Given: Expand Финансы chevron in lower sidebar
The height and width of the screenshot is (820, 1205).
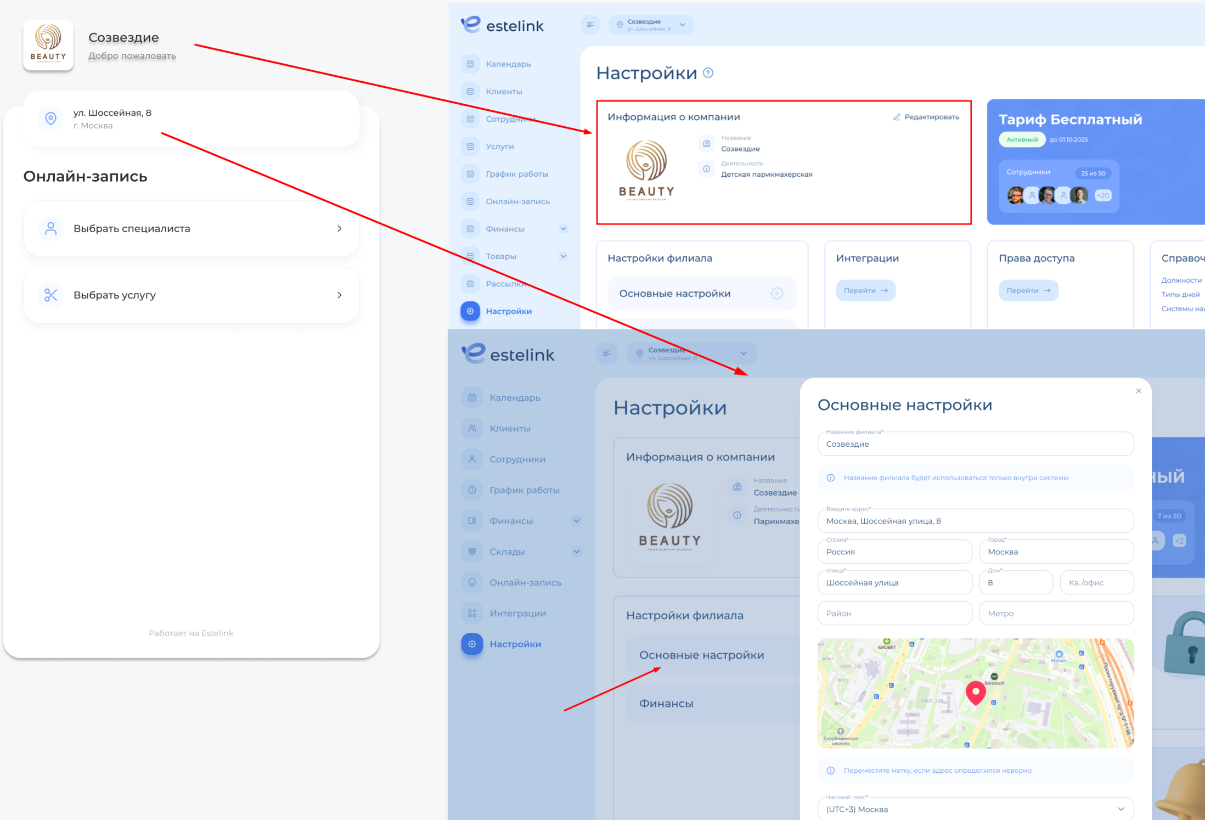Looking at the screenshot, I should click(577, 520).
